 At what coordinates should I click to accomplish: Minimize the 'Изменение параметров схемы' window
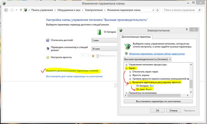point(188,3)
